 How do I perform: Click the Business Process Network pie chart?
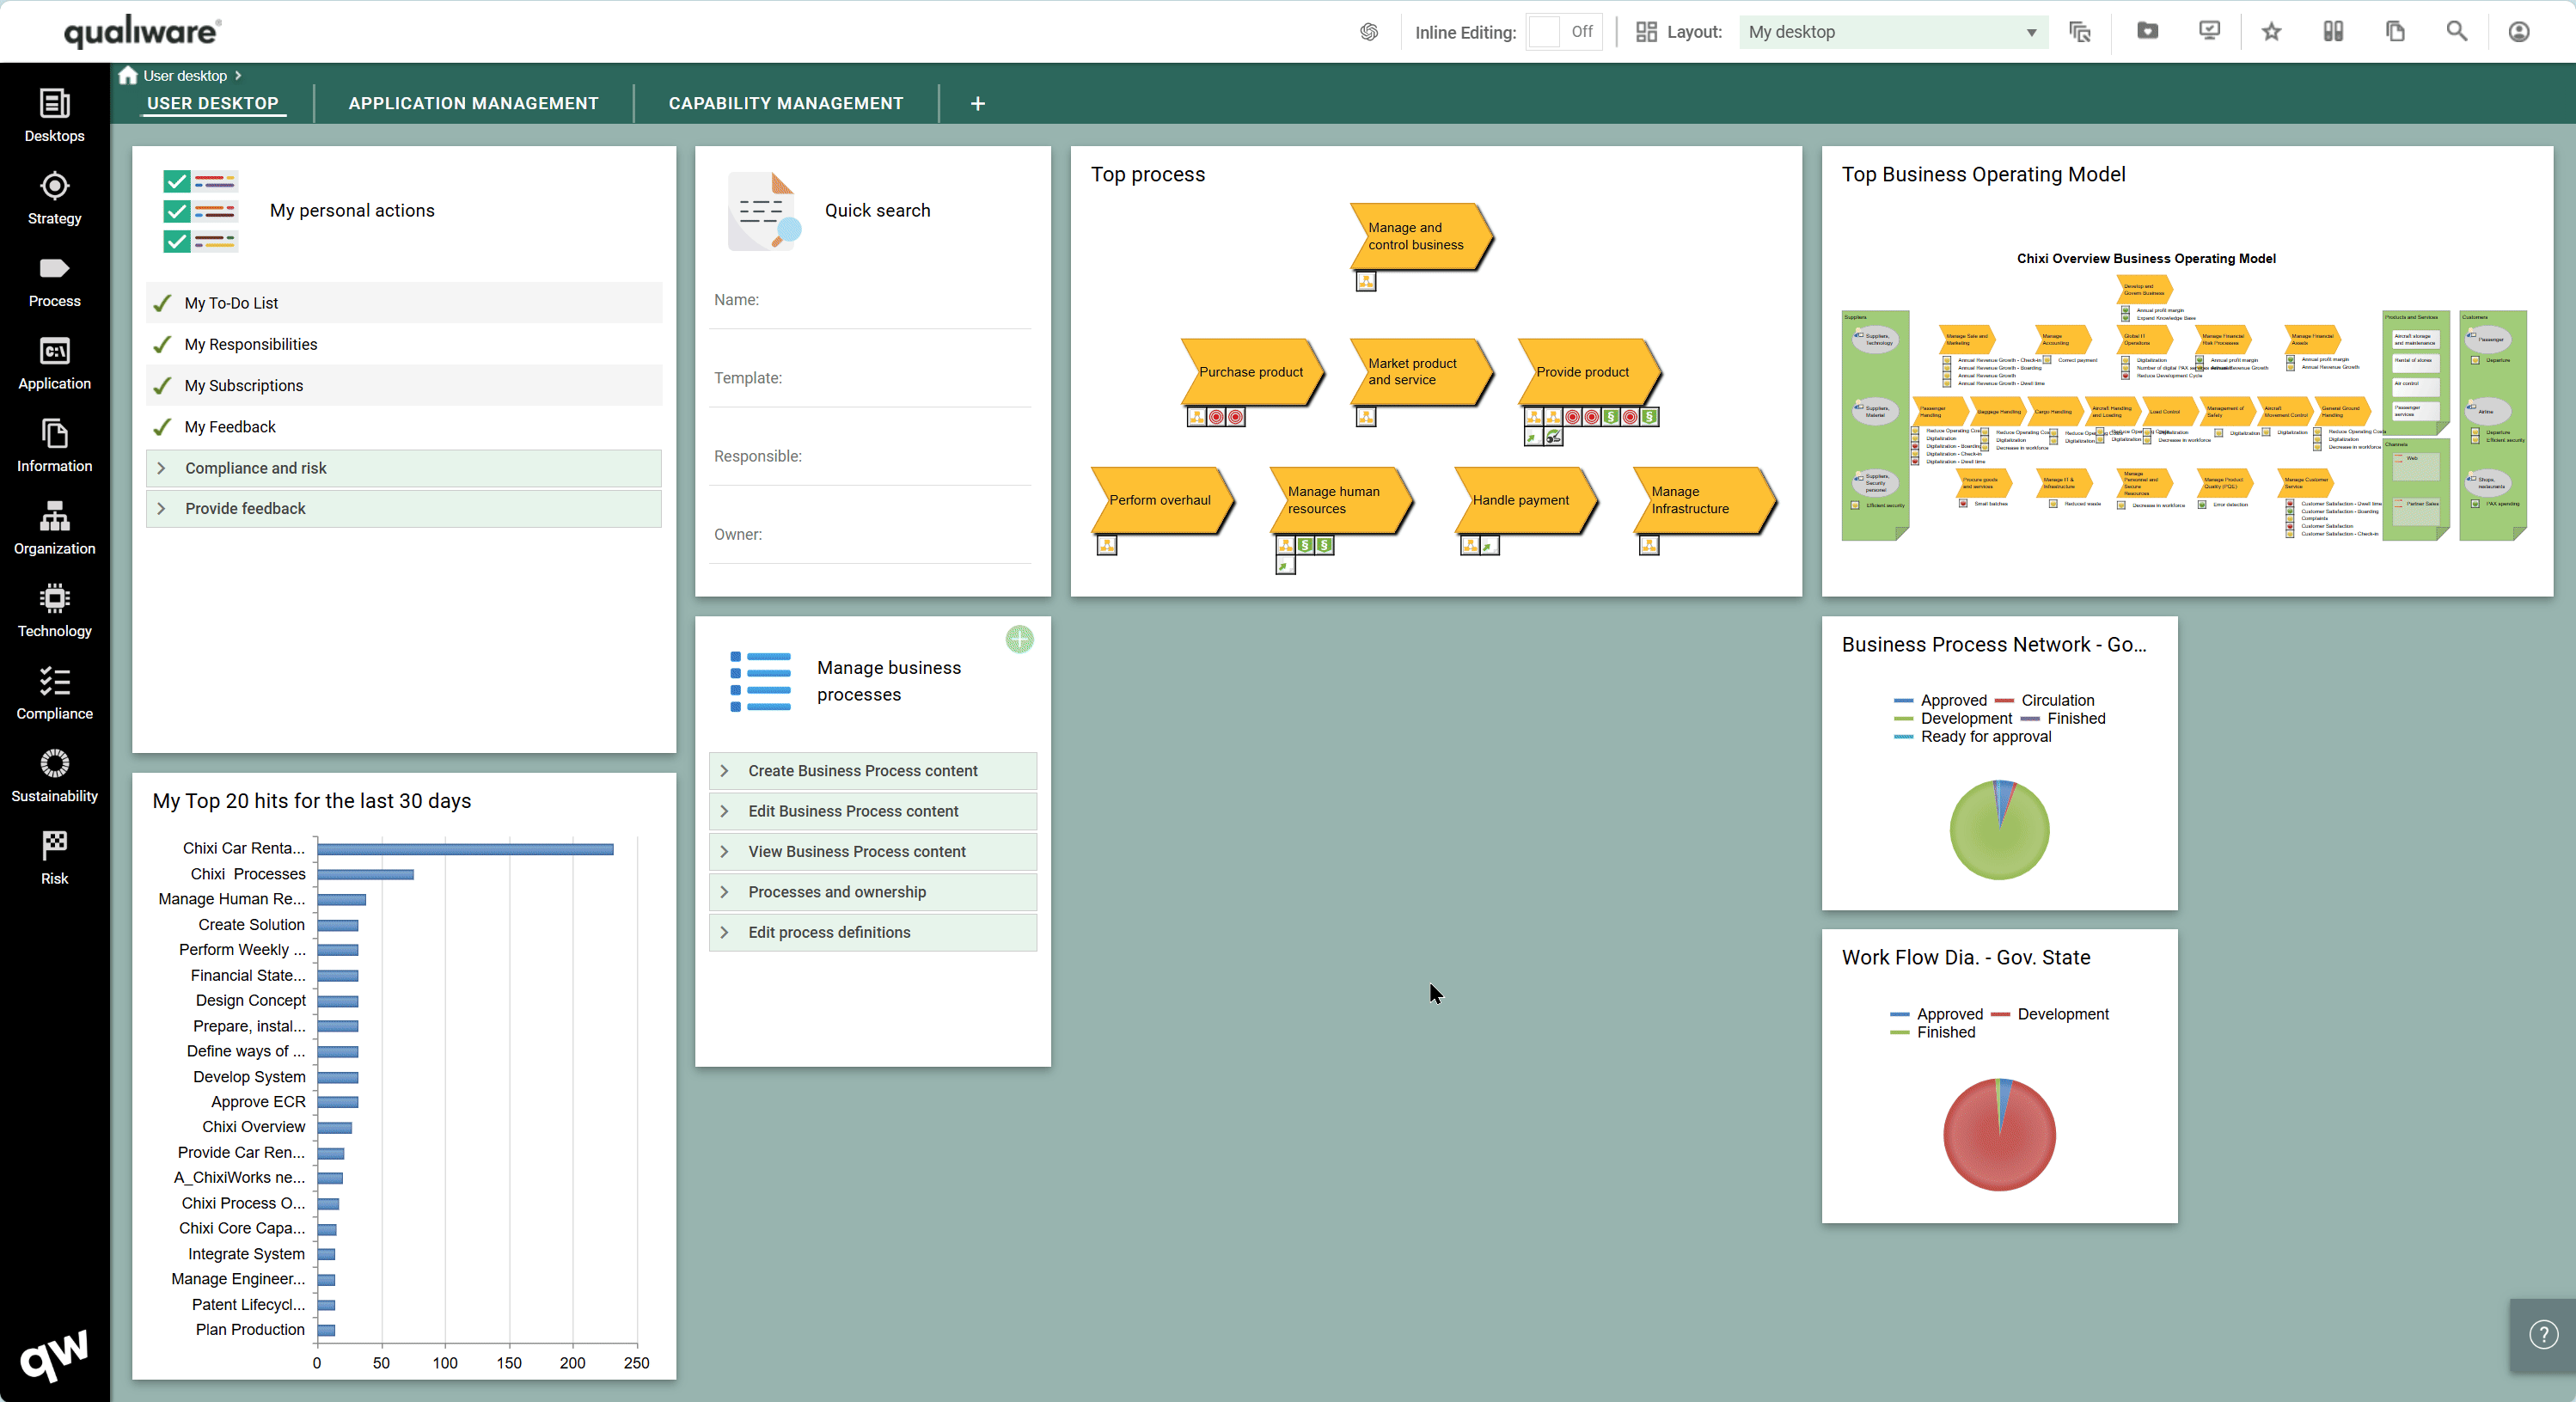click(x=1999, y=830)
